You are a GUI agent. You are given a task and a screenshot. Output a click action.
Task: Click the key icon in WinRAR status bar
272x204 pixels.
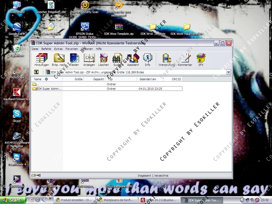tap(39, 175)
